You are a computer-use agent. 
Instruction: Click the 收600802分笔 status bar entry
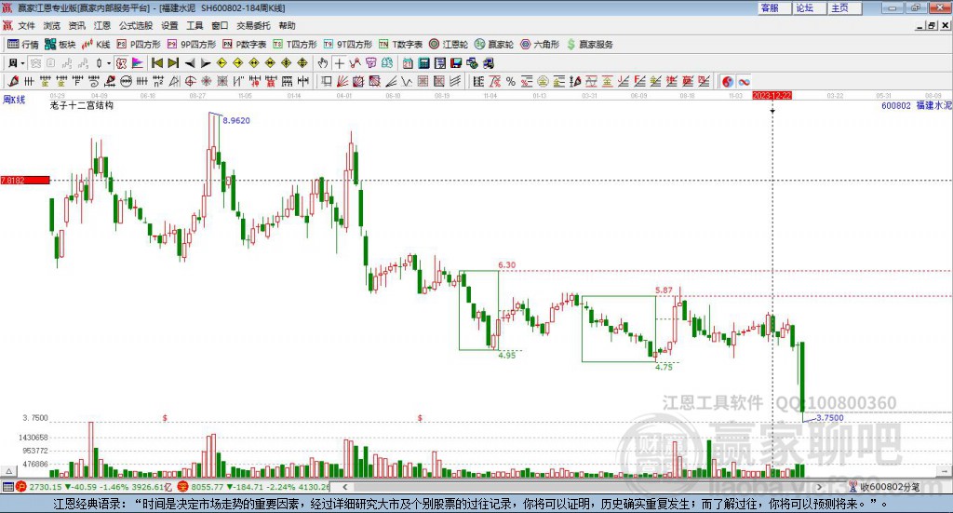point(884,487)
